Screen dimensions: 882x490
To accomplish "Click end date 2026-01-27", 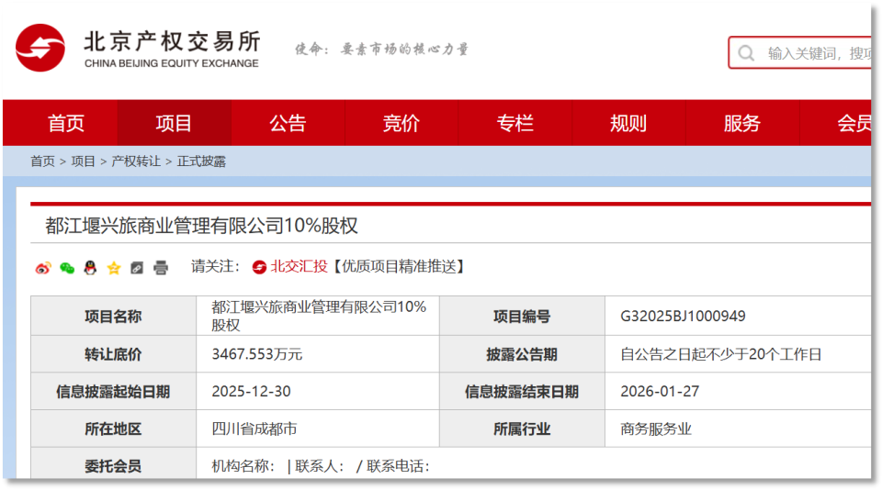I will point(660,391).
